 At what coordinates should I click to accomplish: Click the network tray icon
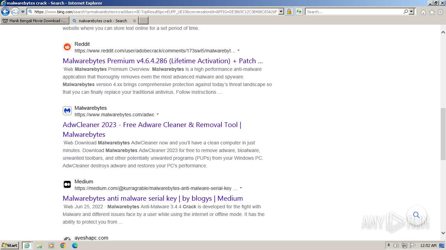(405, 245)
